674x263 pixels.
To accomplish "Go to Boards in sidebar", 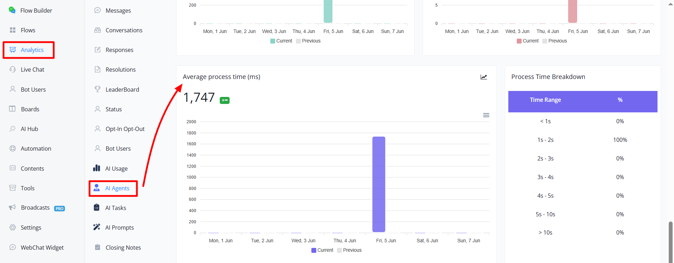I will (30, 109).
